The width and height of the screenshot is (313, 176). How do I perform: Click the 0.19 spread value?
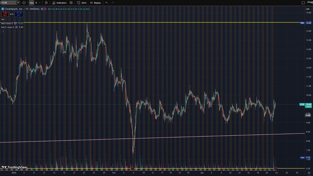click(12, 14)
